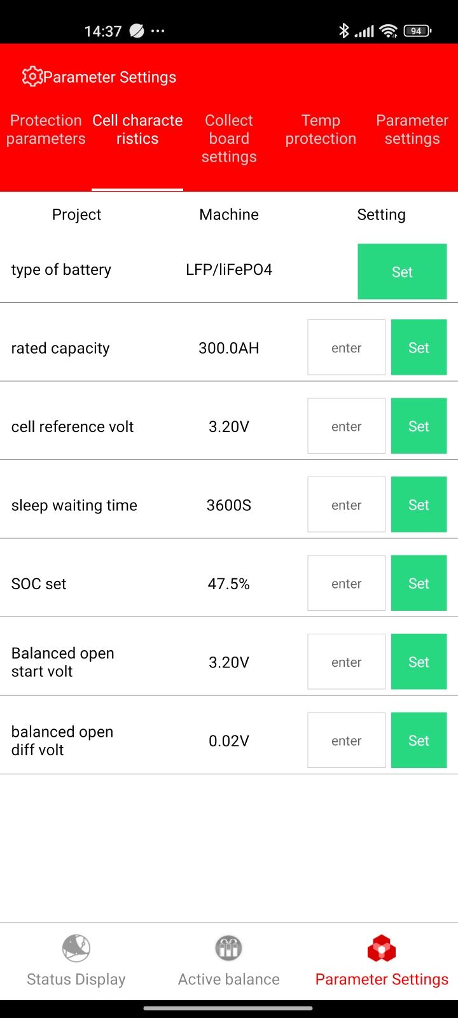Screen dimensions: 458x1018
Task: Open the Status Display globe icon
Action: 76,948
